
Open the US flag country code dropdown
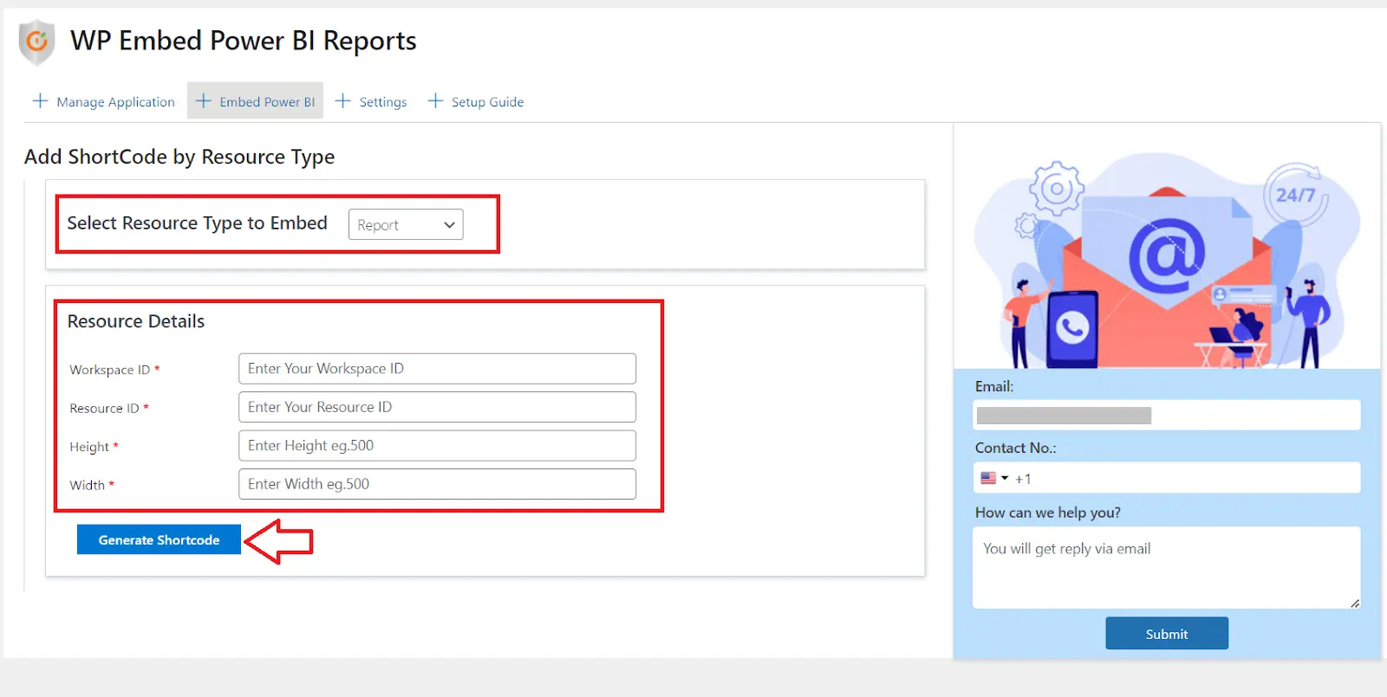pos(994,478)
